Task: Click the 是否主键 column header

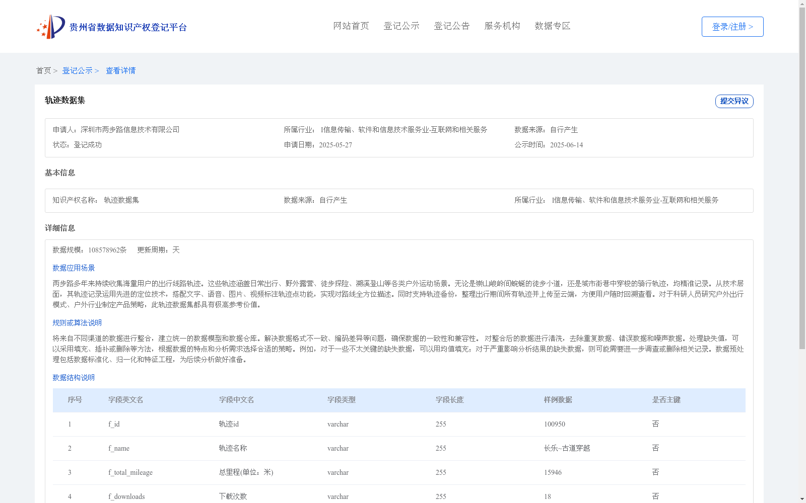Action: (x=666, y=400)
